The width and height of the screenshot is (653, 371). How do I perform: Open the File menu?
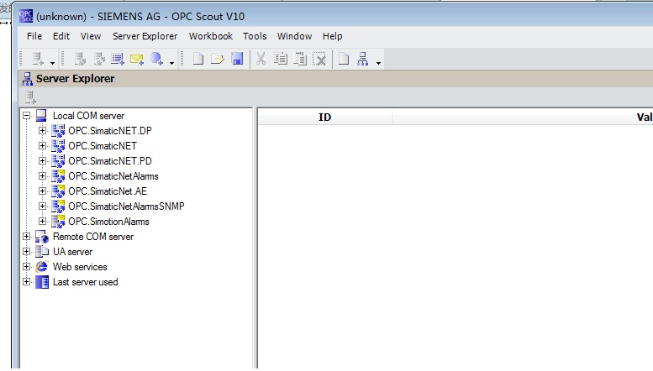coord(34,36)
